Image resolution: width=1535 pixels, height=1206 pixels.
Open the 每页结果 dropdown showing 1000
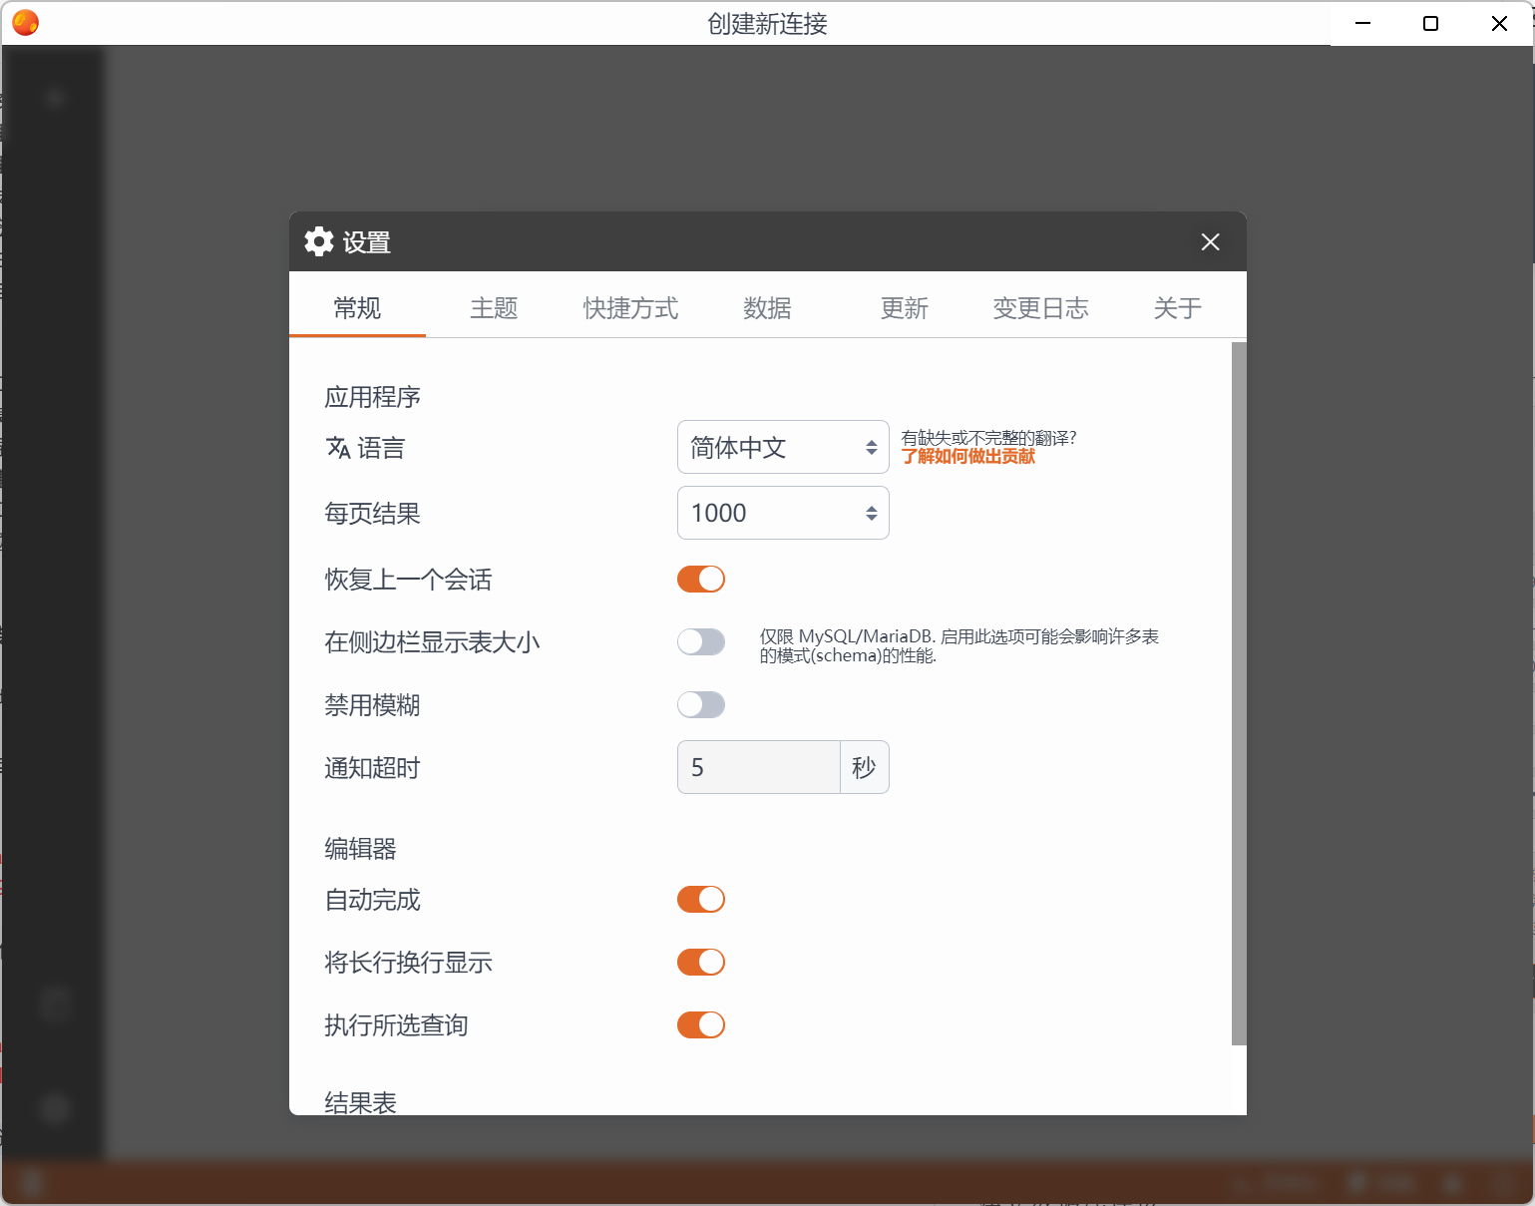[783, 513]
